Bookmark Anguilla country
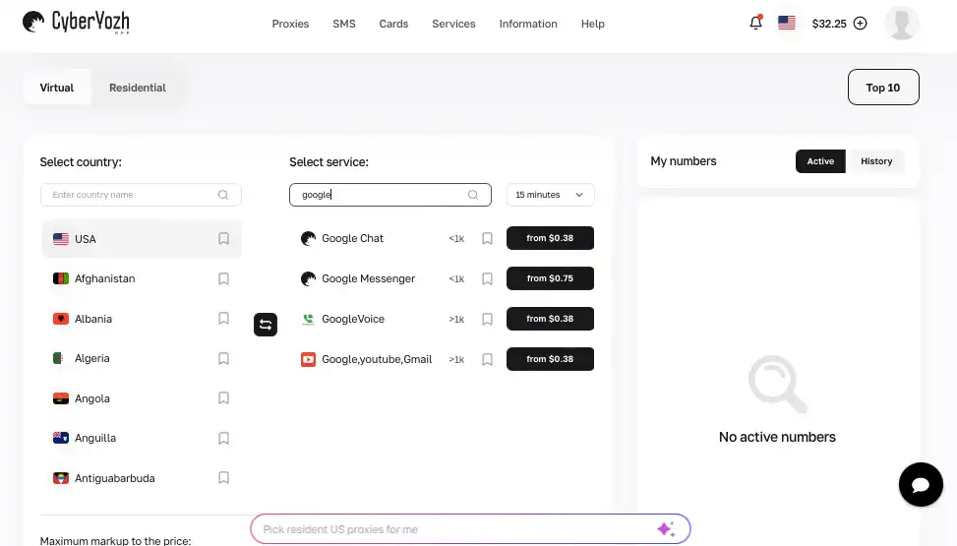The image size is (957, 546). point(223,438)
